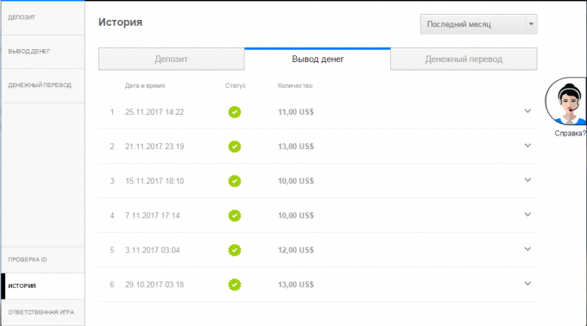Click the green status icon for 21.11.2017 withdrawal

tap(235, 147)
